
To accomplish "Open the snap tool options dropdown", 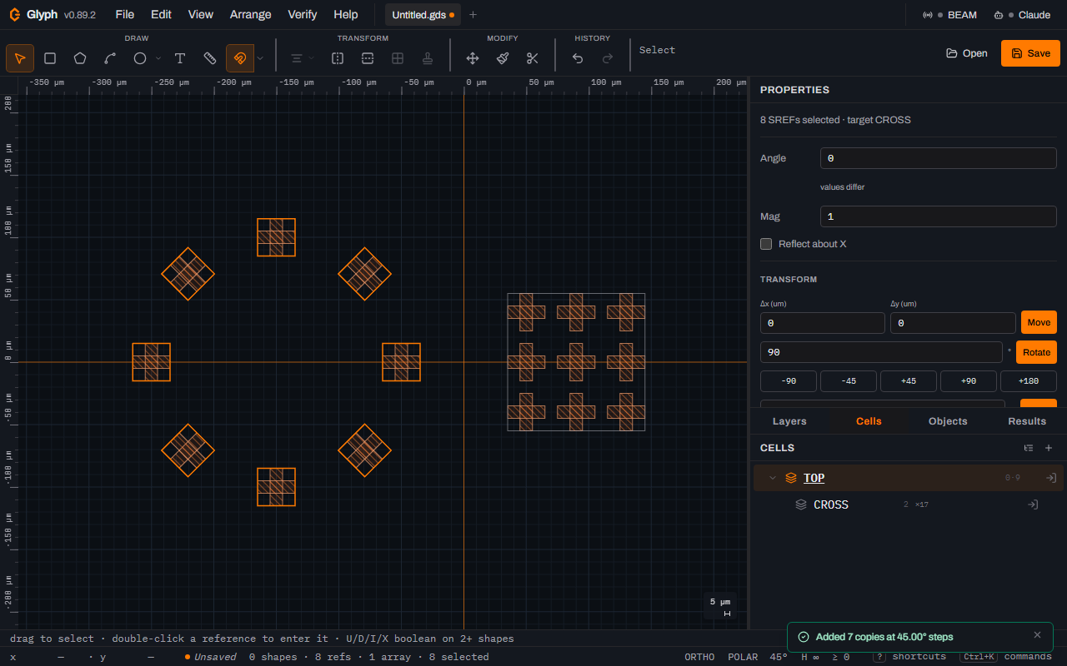I will click(260, 58).
